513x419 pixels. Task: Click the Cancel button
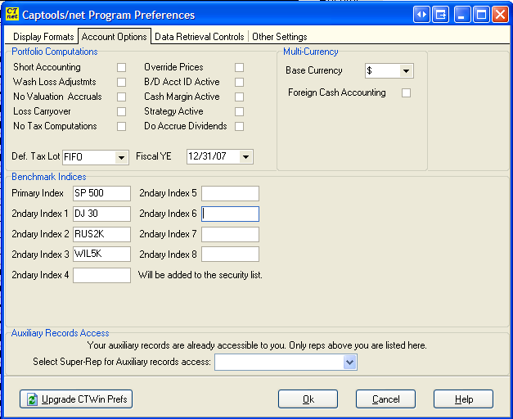click(385, 399)
